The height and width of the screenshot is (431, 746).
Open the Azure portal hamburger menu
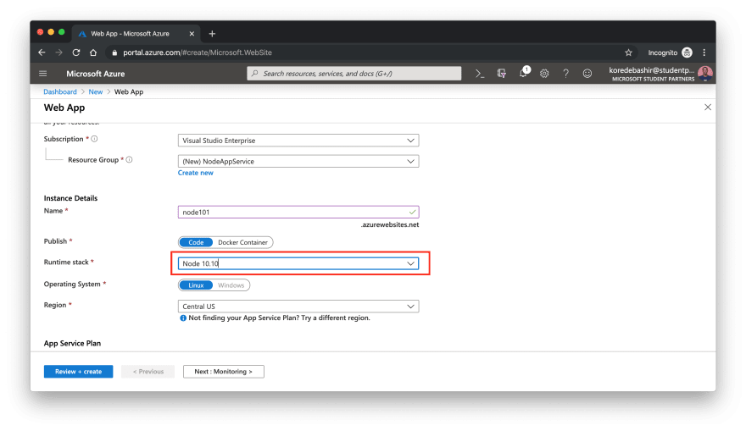(x=43, y=74)
